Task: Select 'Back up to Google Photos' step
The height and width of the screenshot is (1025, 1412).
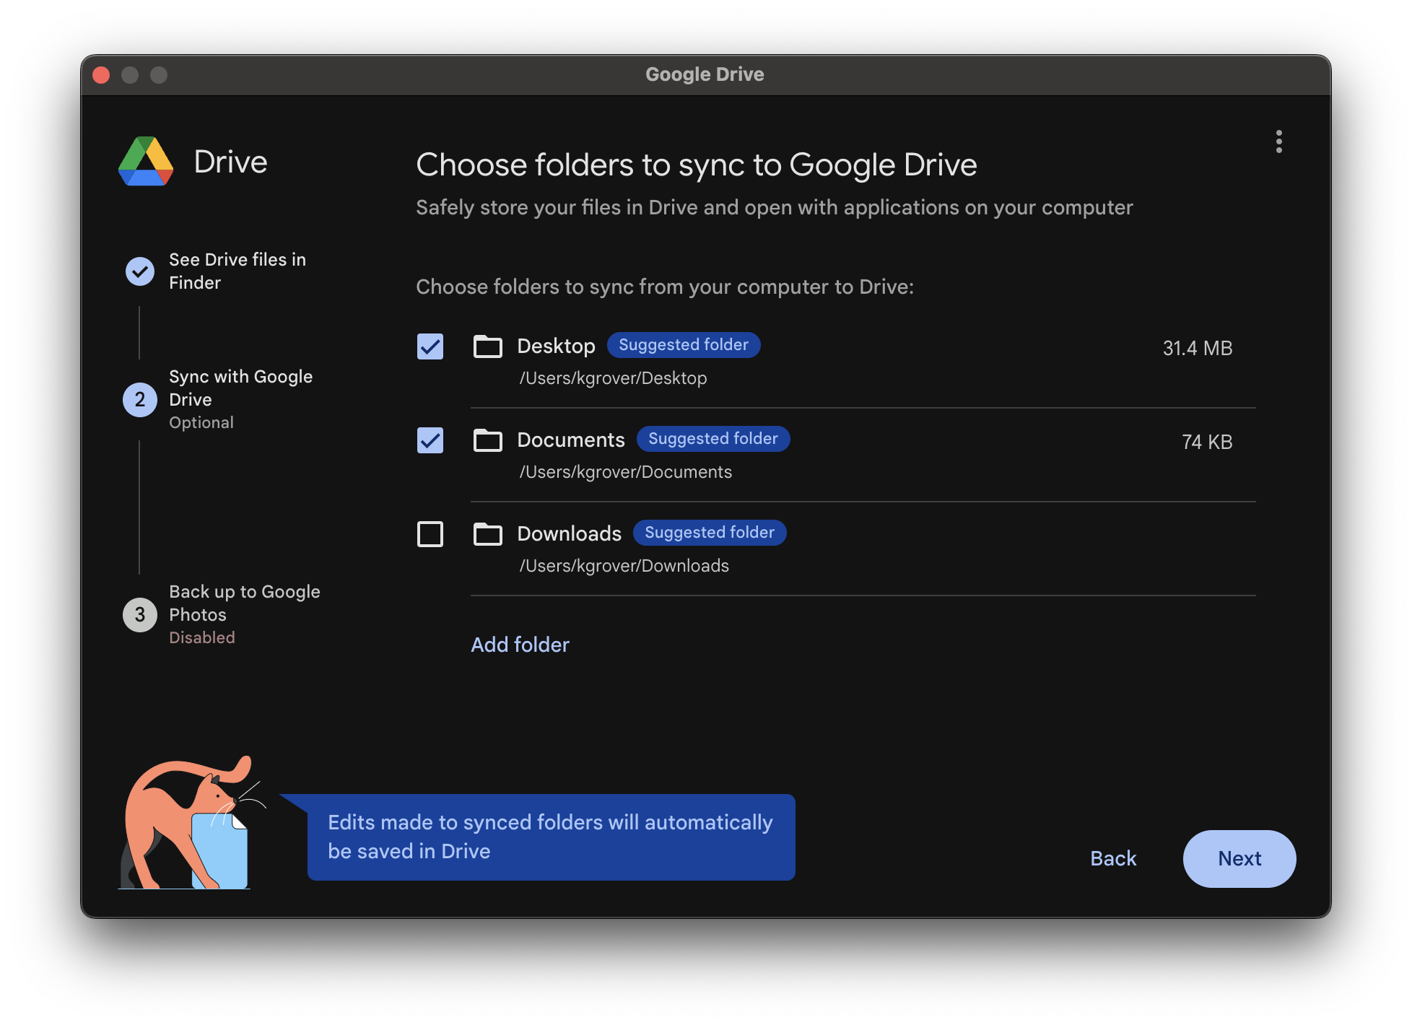Action: (244, 603)
